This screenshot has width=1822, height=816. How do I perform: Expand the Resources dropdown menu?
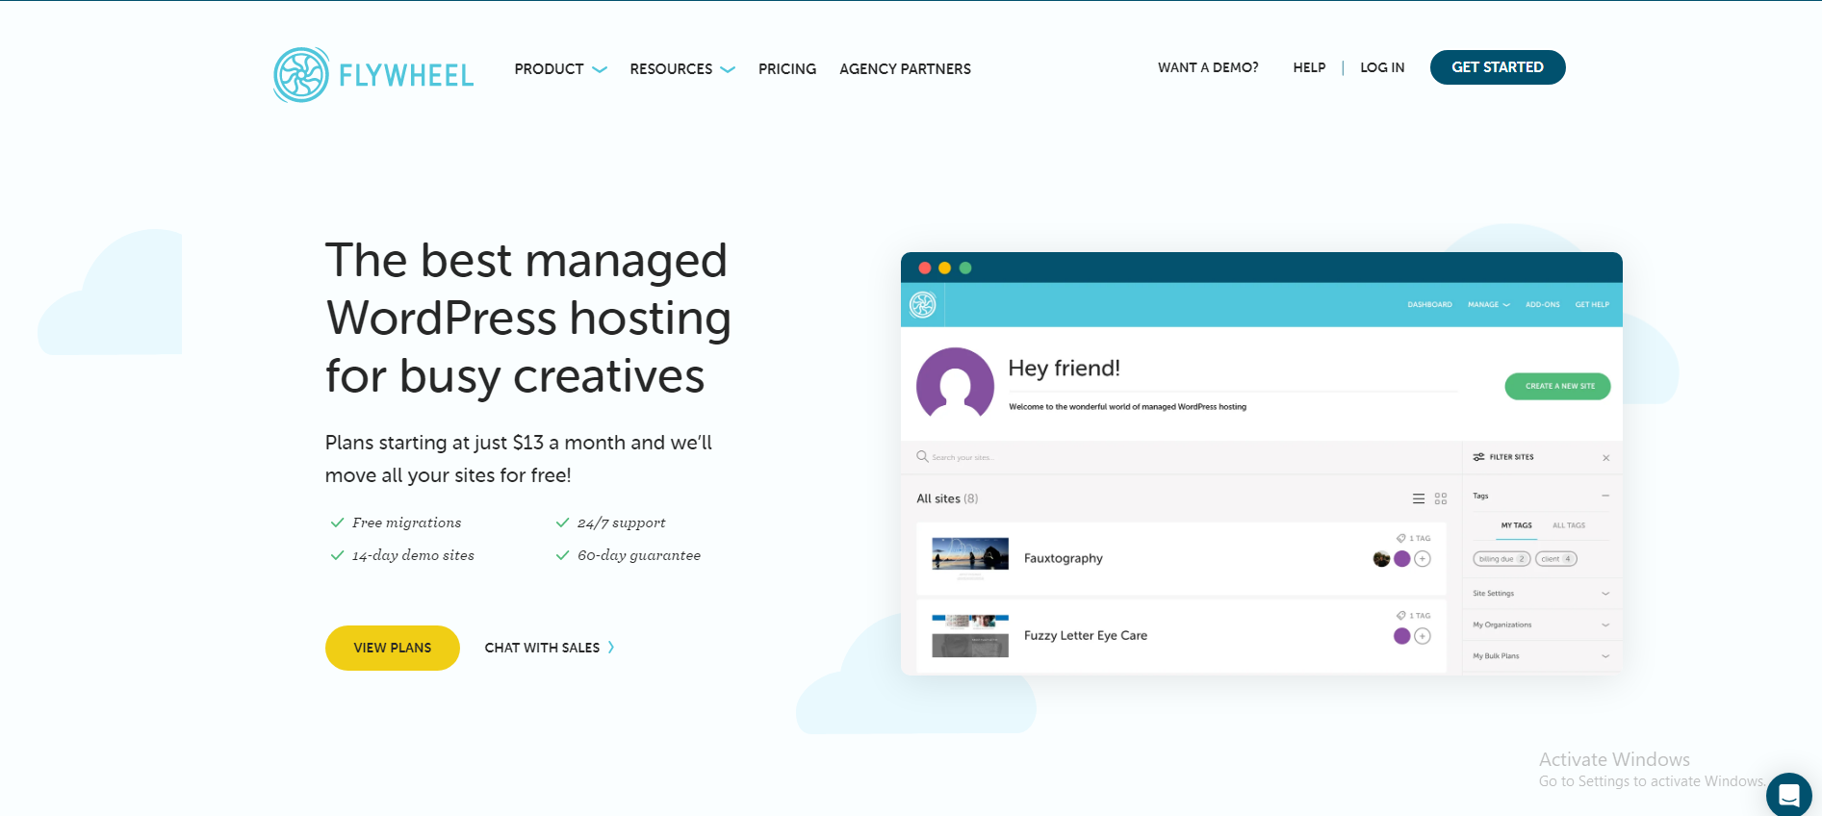(x=681, y=69)
